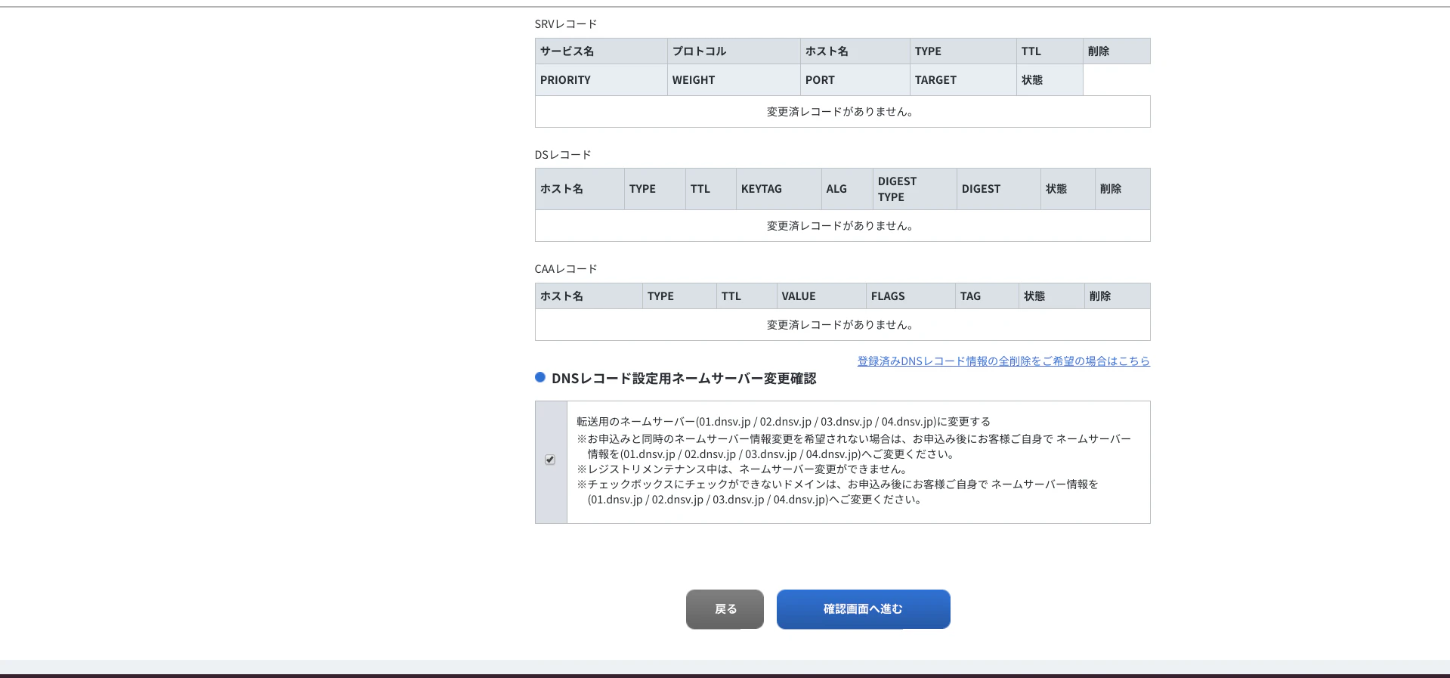Image resolution: width=1450 pixels, height=678 pixels.
Task: Click the TAG column header
Action: [x=987, y=296]
